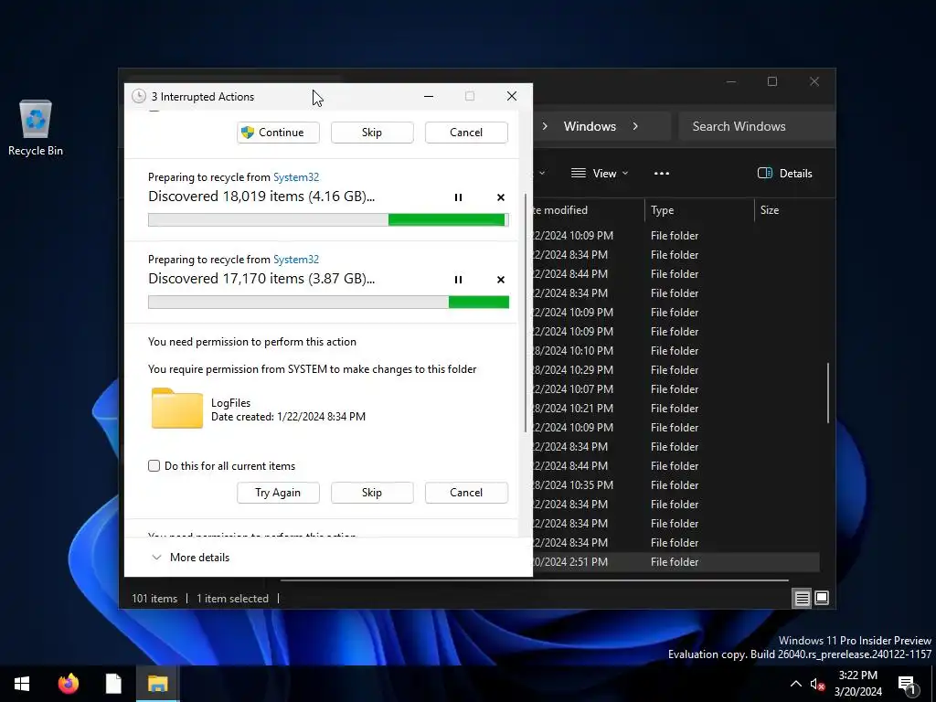Open clock showing 3:22 PM

click(x=857, y=684)
